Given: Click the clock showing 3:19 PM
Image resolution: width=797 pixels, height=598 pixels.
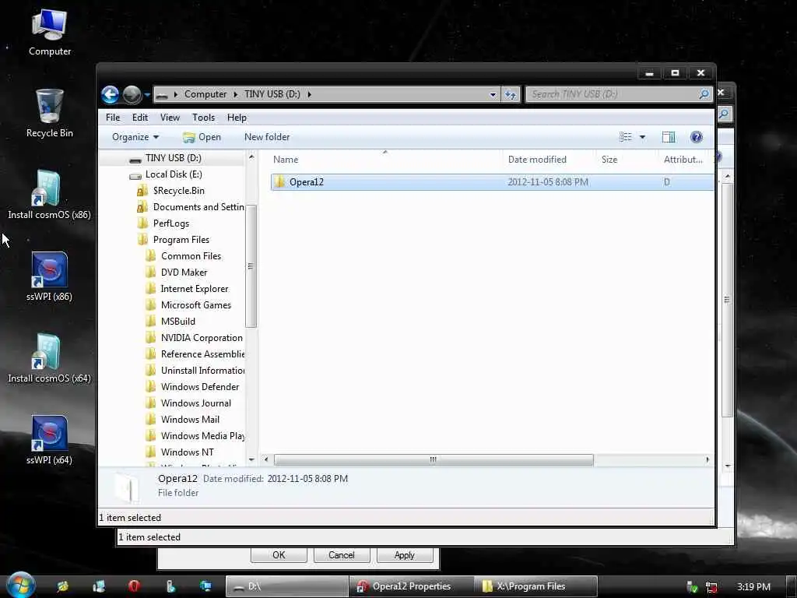Looking at the screenshot, I should pos(753,587).
